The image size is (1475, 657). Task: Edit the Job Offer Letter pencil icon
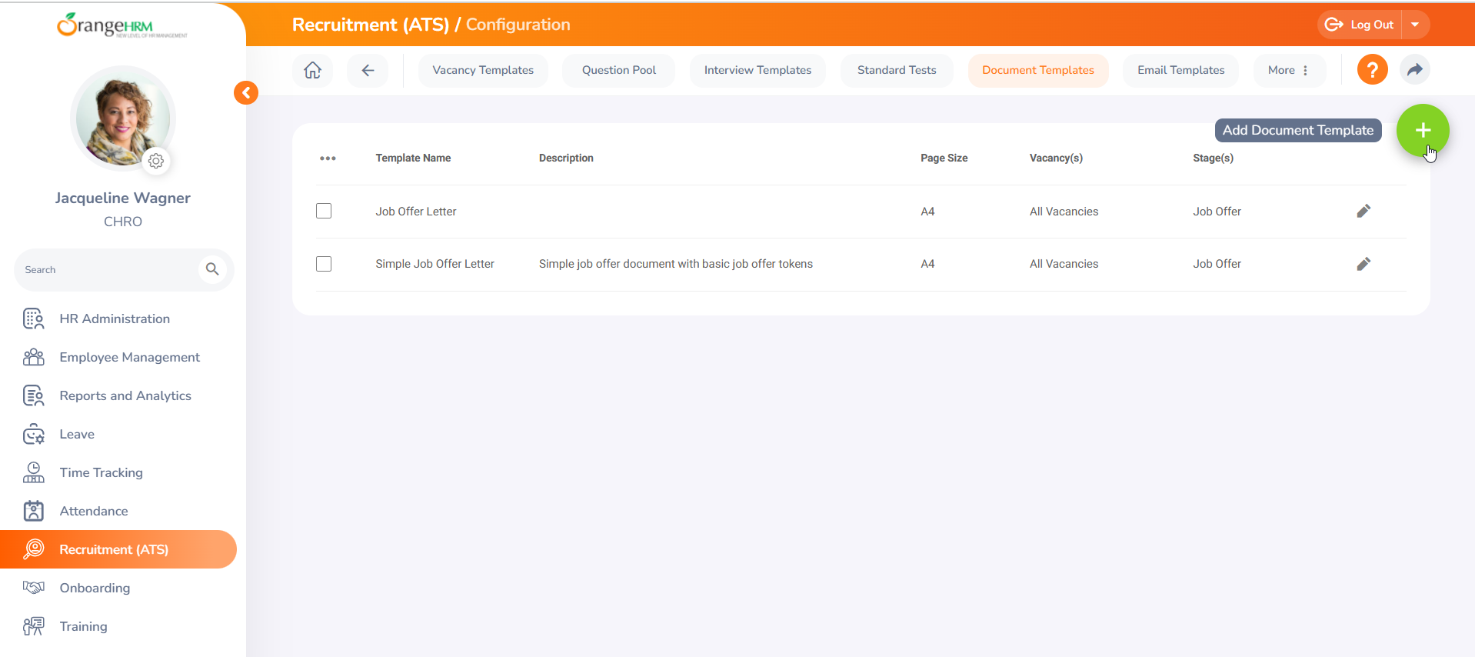1363,211
